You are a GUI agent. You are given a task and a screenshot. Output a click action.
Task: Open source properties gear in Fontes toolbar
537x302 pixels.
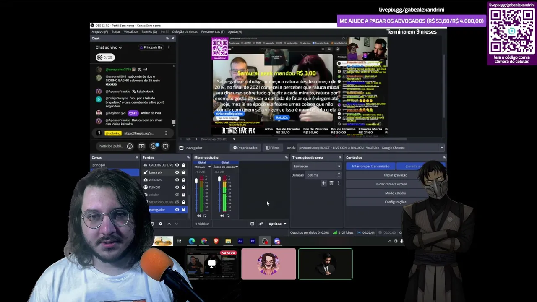(160, 224)
